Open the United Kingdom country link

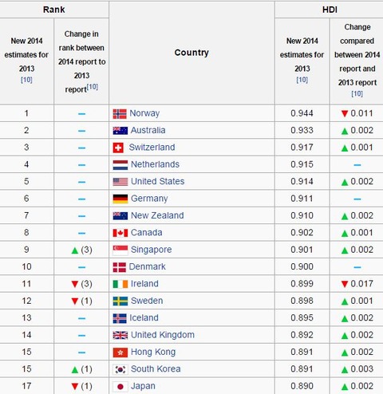coord(163,335)
